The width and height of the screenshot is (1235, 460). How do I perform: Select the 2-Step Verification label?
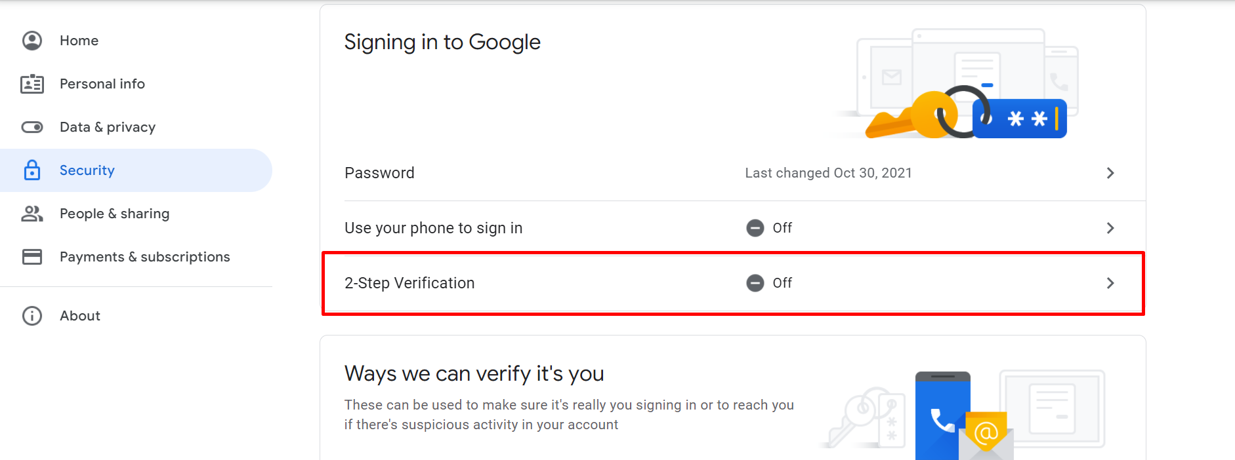coord(409,283)
